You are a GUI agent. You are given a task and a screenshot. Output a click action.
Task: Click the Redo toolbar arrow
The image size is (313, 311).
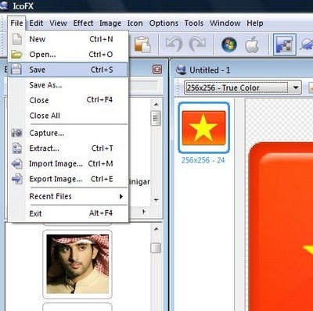[197, 44]
